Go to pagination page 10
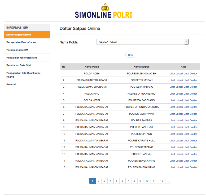Image resolution: width=206 pixels, height=196 pixels. pyautogui.click(x=147, y=181)
